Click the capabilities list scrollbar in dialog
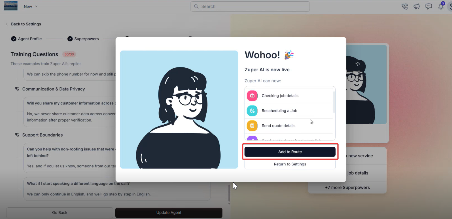The height and width of the screenshot is (219, 452). (x=334, y=102)
